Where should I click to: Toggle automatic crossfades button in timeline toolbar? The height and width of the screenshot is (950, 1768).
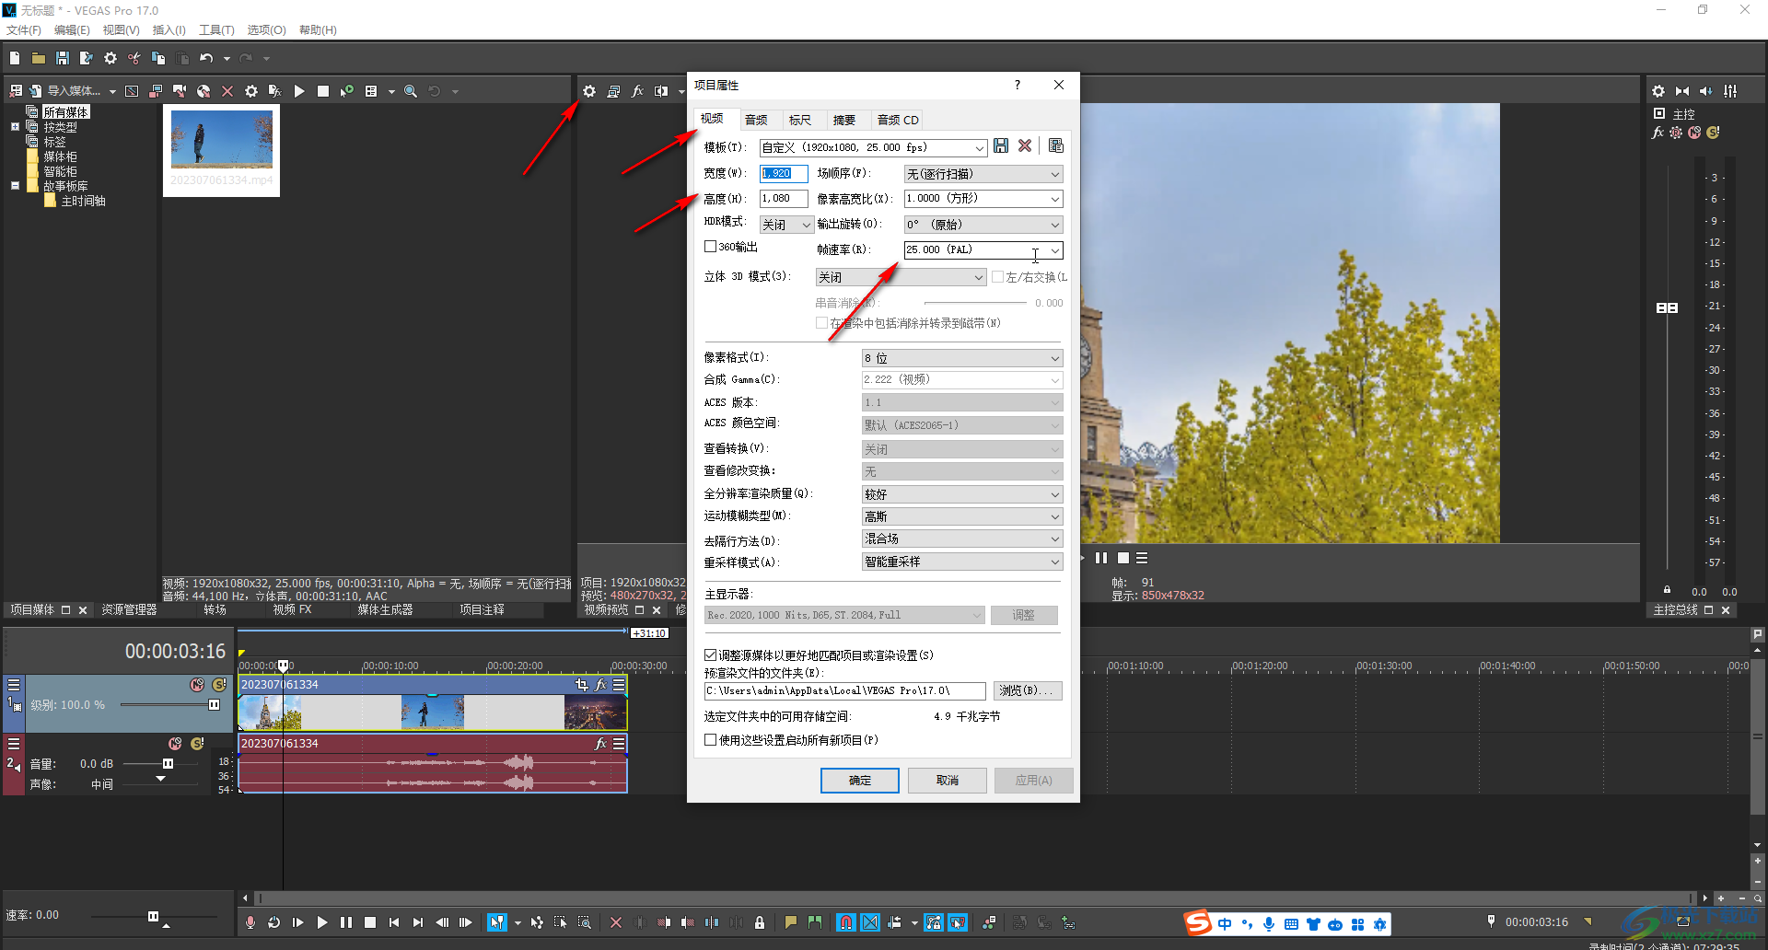(870, 922)
